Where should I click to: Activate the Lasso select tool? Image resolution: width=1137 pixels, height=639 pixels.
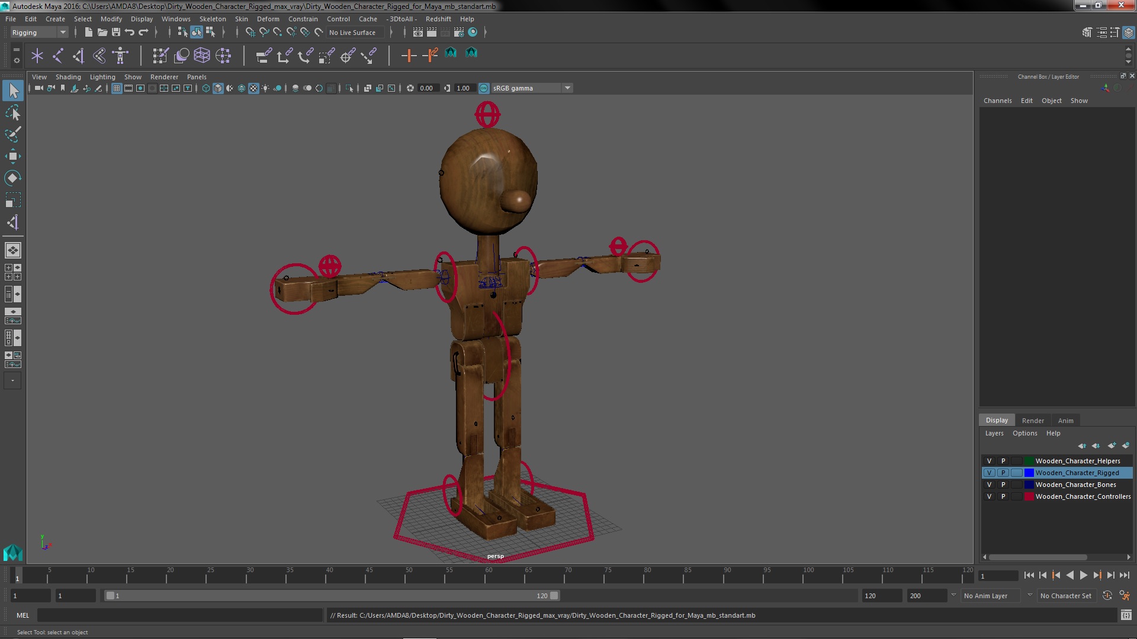tap(13, 112)
